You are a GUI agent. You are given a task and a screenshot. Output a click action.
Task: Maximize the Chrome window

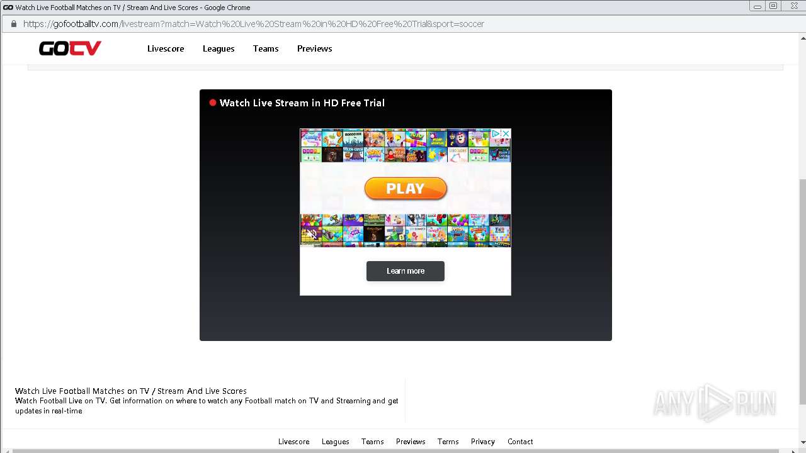pyautogui.click(x=773, y=6)
